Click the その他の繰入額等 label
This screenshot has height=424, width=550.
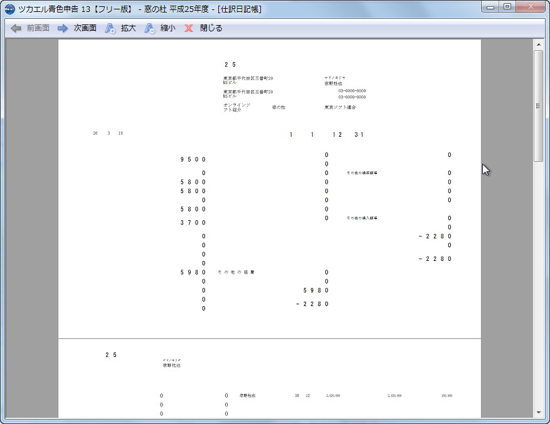click(362, 218)
